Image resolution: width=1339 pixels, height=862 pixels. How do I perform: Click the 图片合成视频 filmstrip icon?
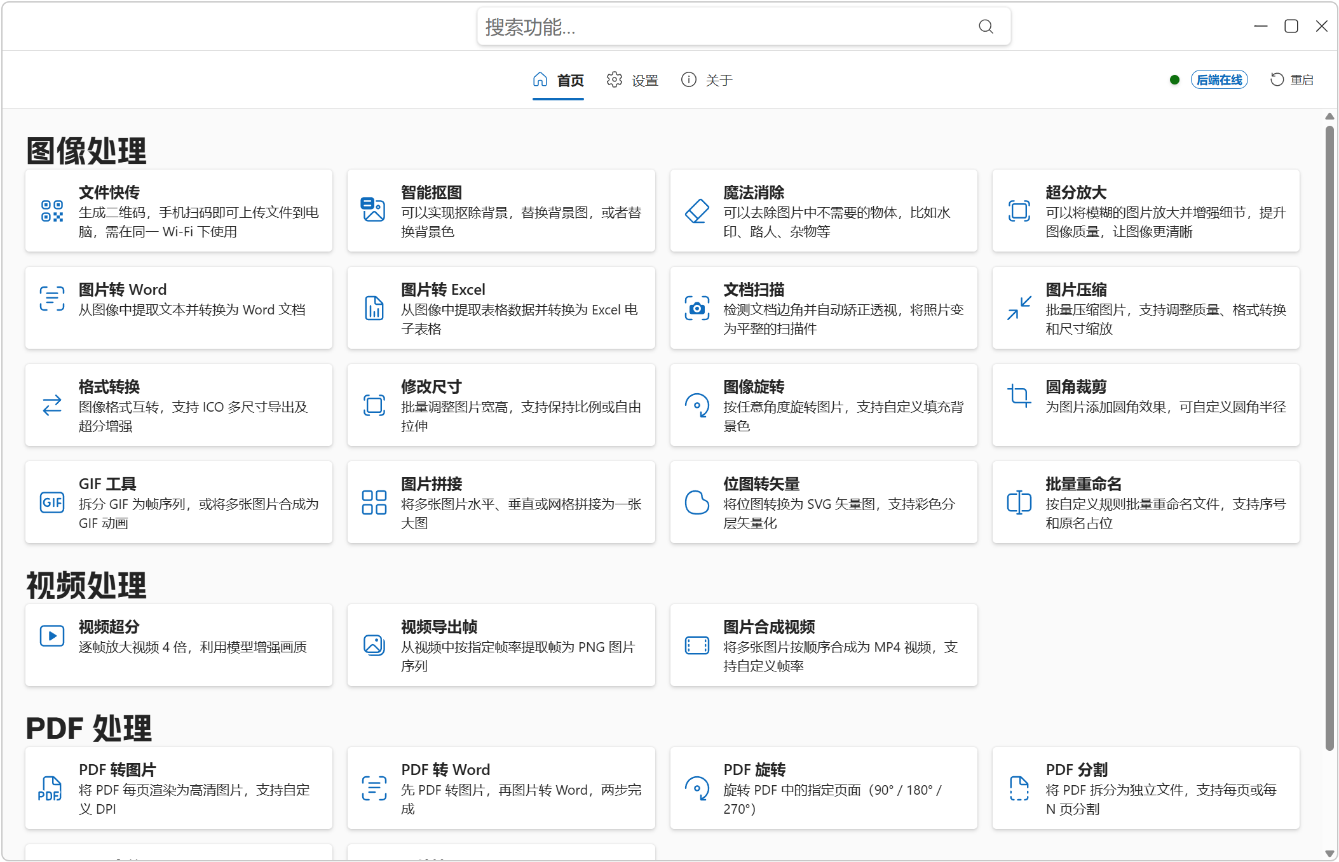pos(697,645)
